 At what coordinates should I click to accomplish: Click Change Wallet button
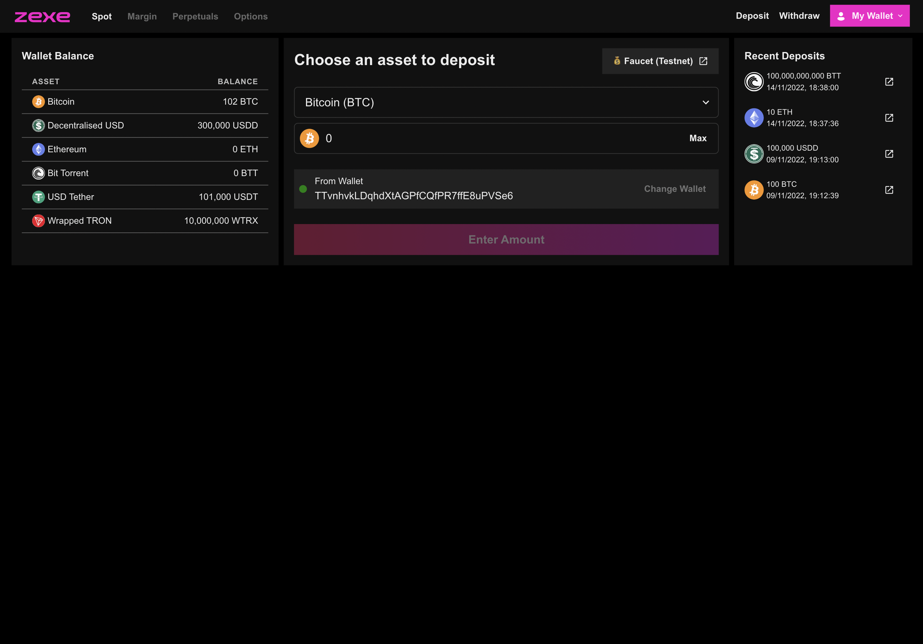click(x=674, y=189)
